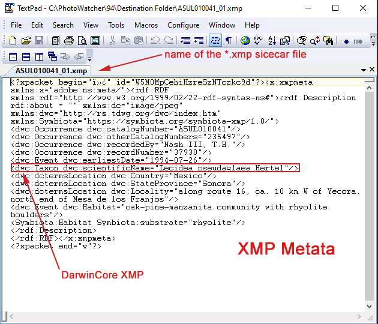This screenshot has width=378, height=324.
Task: Click line with otherCatalogNumbers="235497"
Action: click(130, 137)
